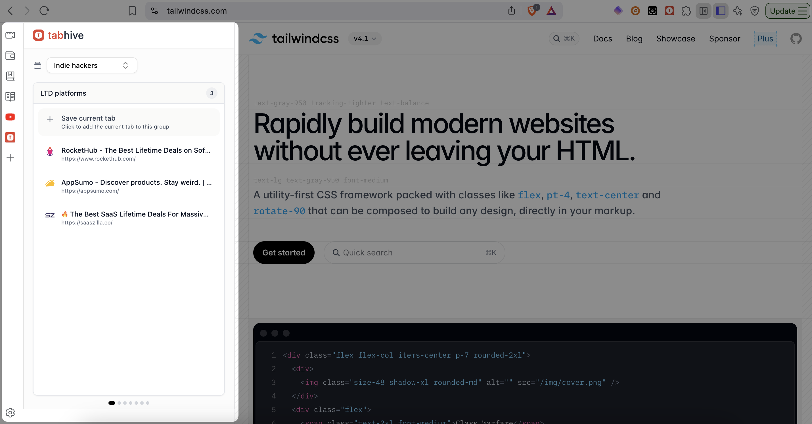Image resolution: width=812 pixels, height=424 pixels.
Task: Open the VPN shield icon
Action: (755, 11)
